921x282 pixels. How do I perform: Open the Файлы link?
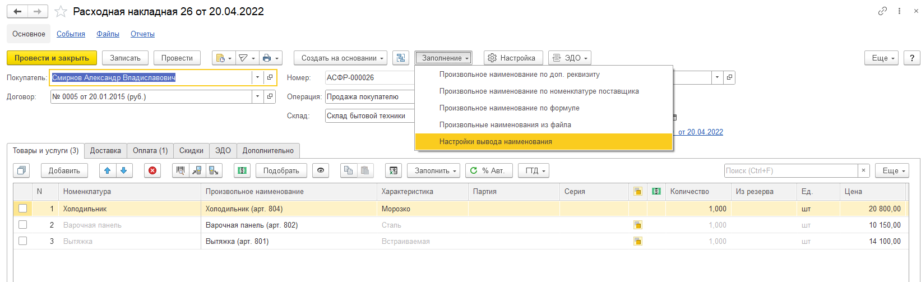(x=108, y=34)
